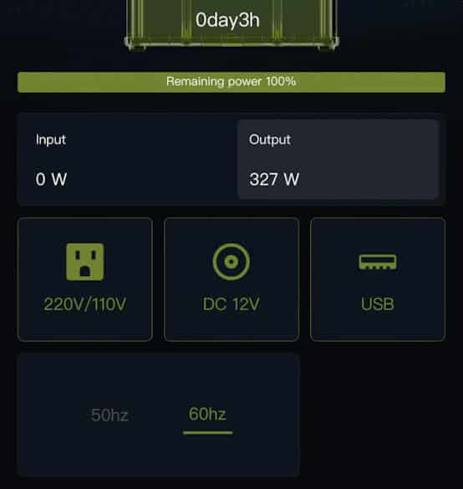The image size is (463, 489).
Task: Click the Remaining power 100% bar
Action: 231,82
